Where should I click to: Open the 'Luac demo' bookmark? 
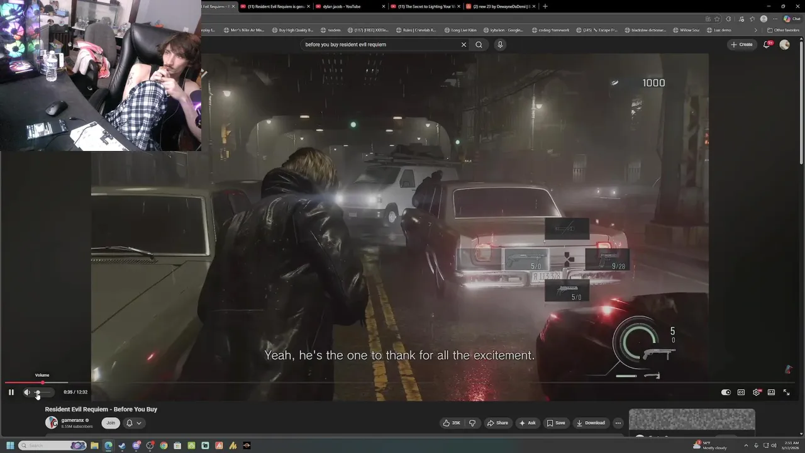[x=719, y=30]
